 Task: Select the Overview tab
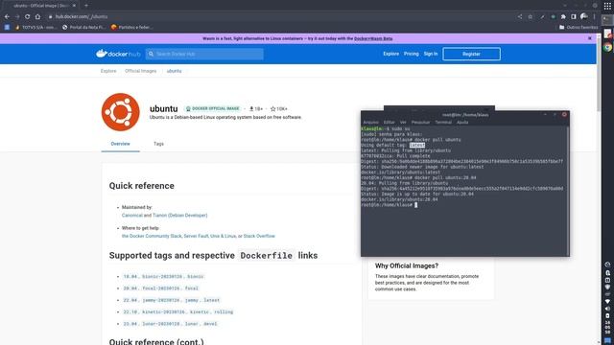point(120,144)
